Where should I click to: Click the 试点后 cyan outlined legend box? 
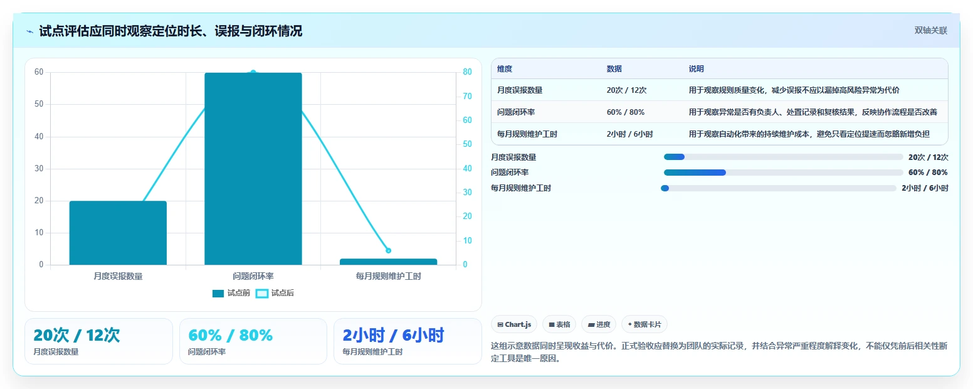[262, 294]
